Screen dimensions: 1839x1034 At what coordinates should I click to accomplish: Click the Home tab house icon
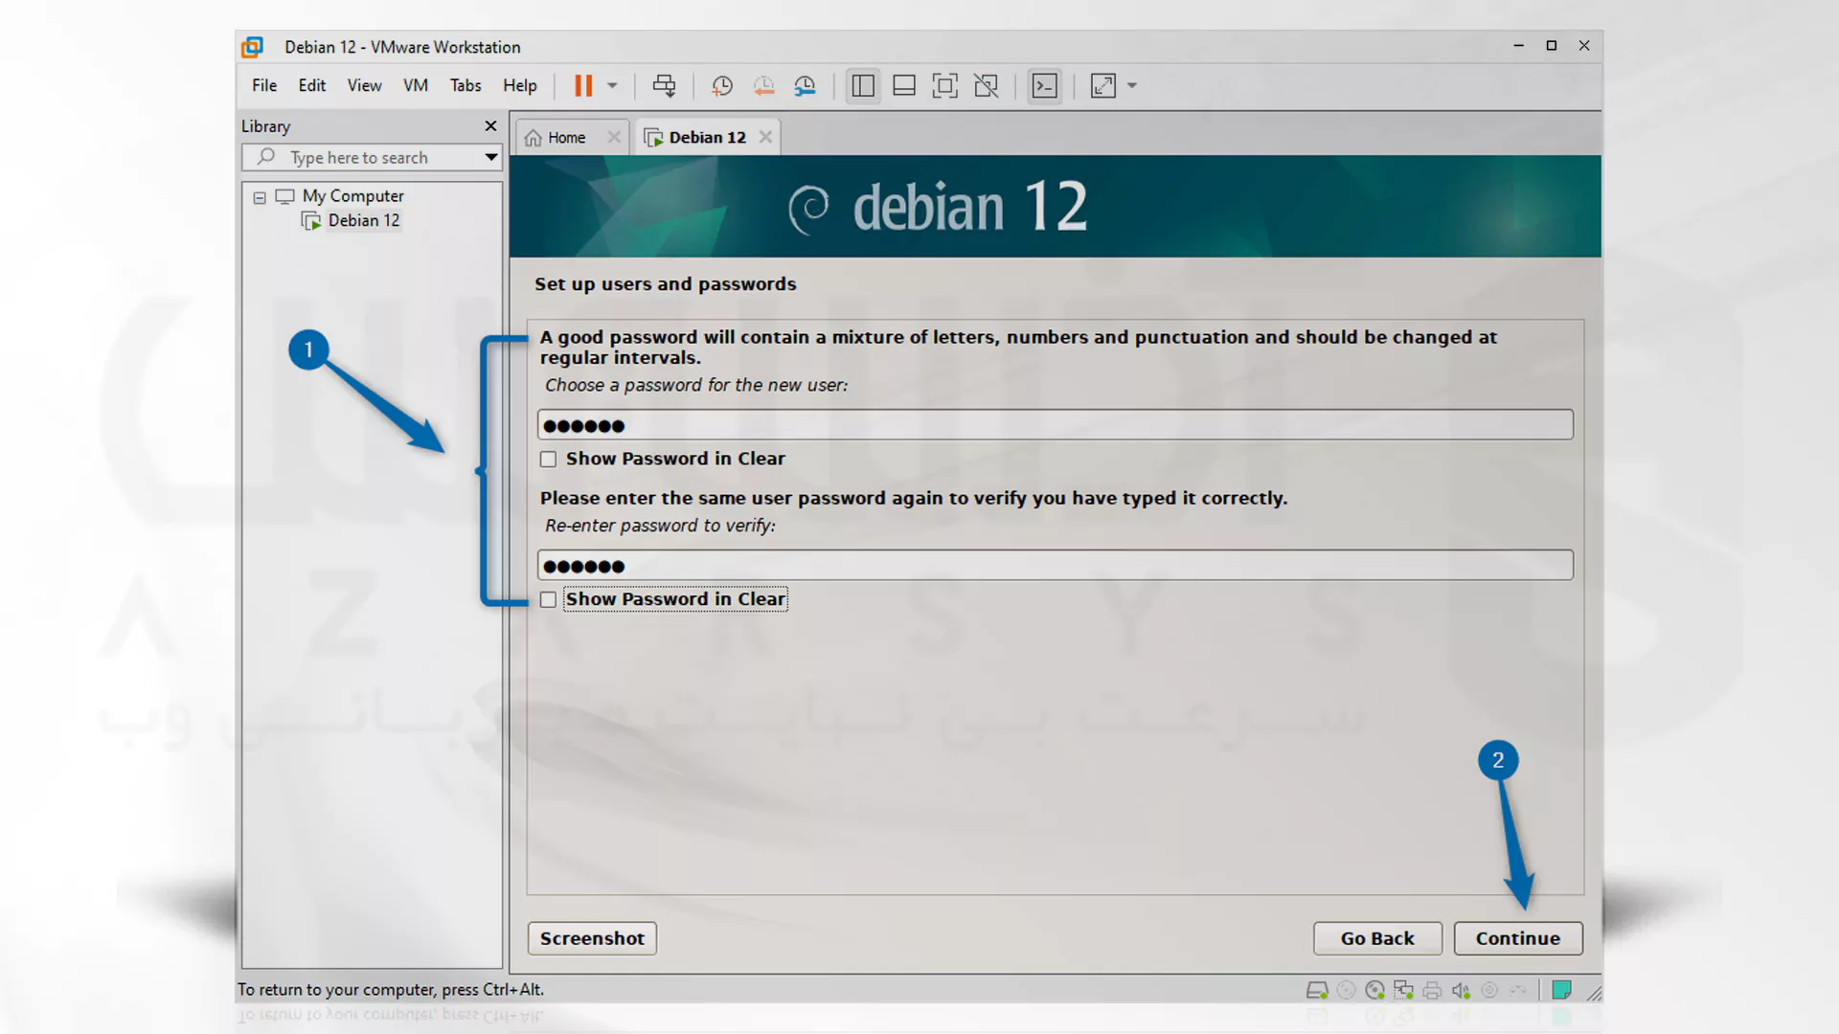pyautogui.click(x=534, y=138)
